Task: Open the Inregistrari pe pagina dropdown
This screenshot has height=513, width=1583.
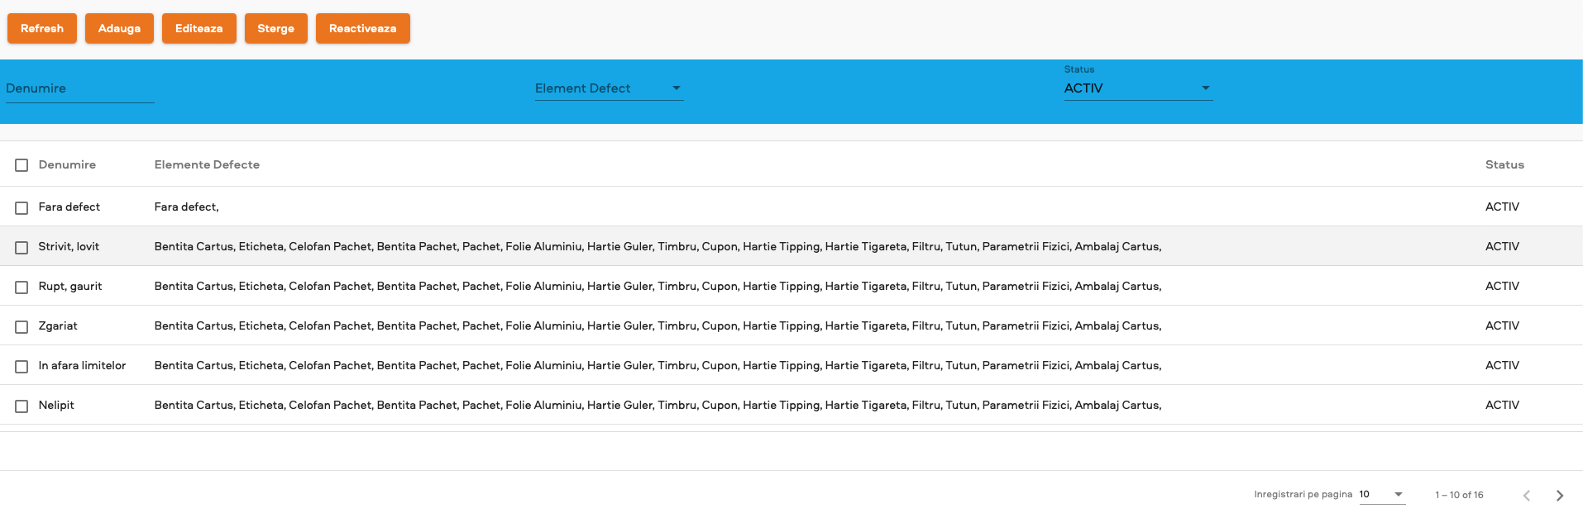Action: 1381,495
